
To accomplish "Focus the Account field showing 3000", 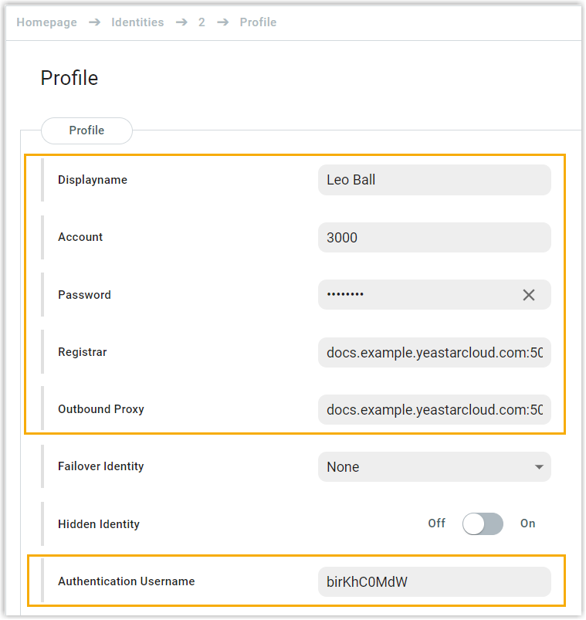I will point(434,238).
